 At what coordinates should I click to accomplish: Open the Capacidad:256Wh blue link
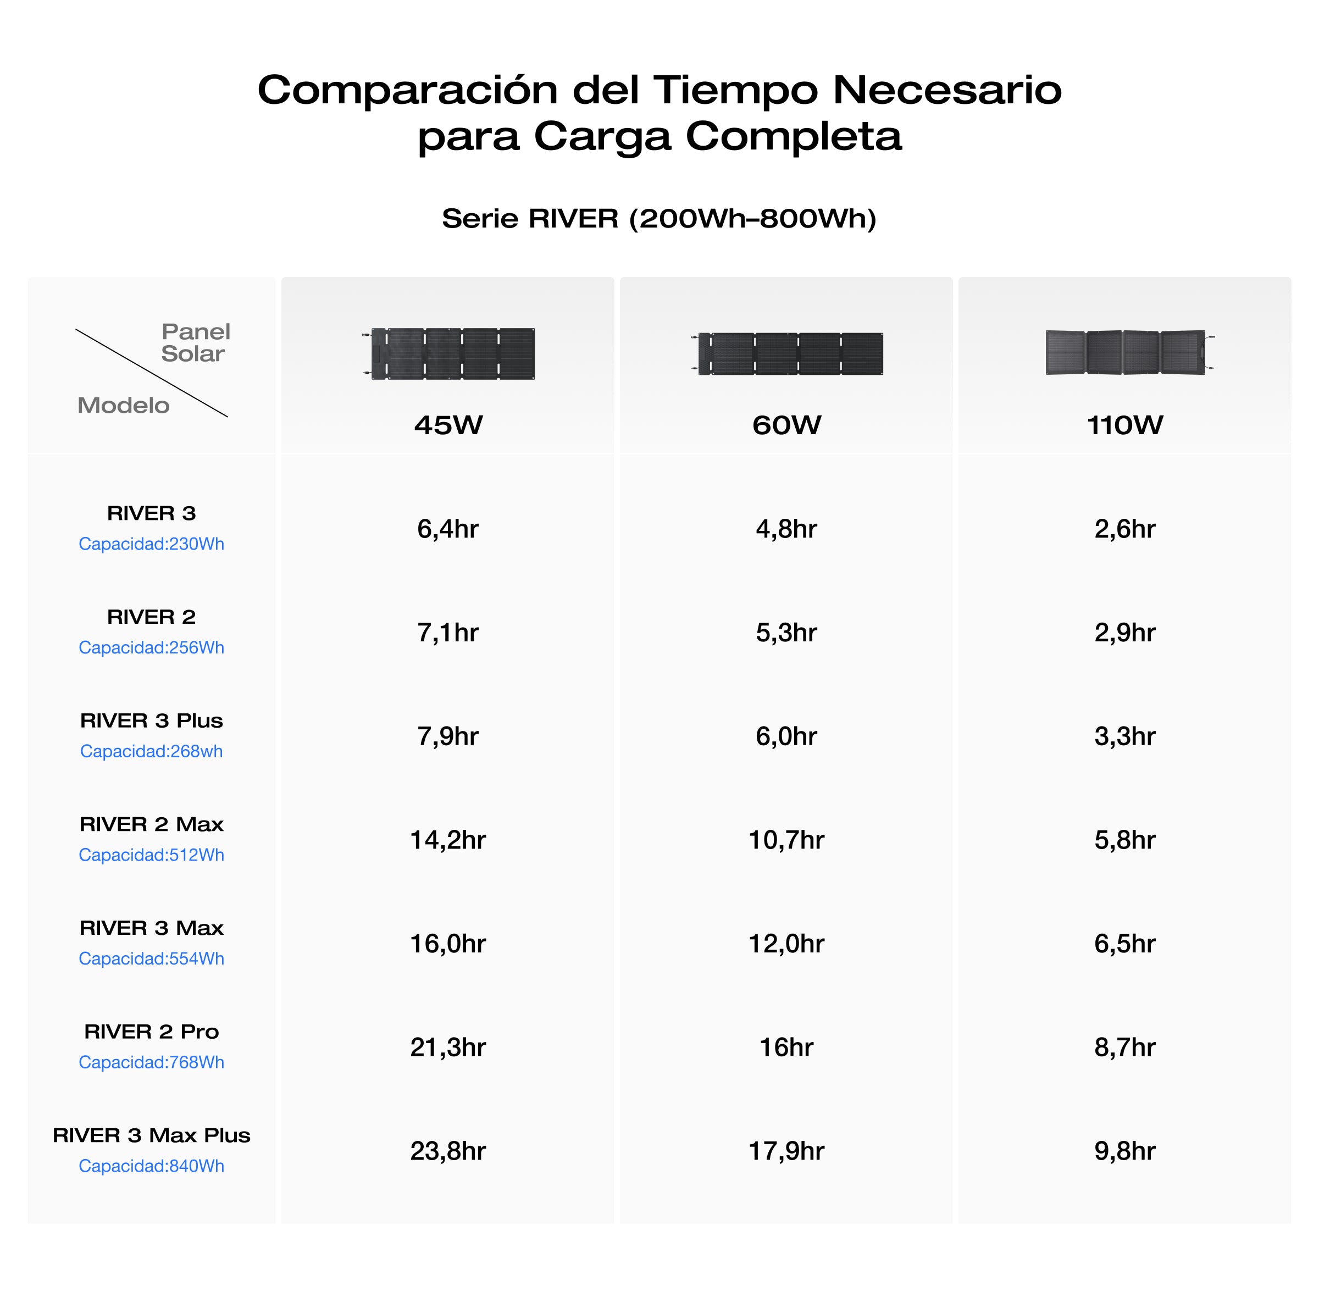(x=151, y=647)
